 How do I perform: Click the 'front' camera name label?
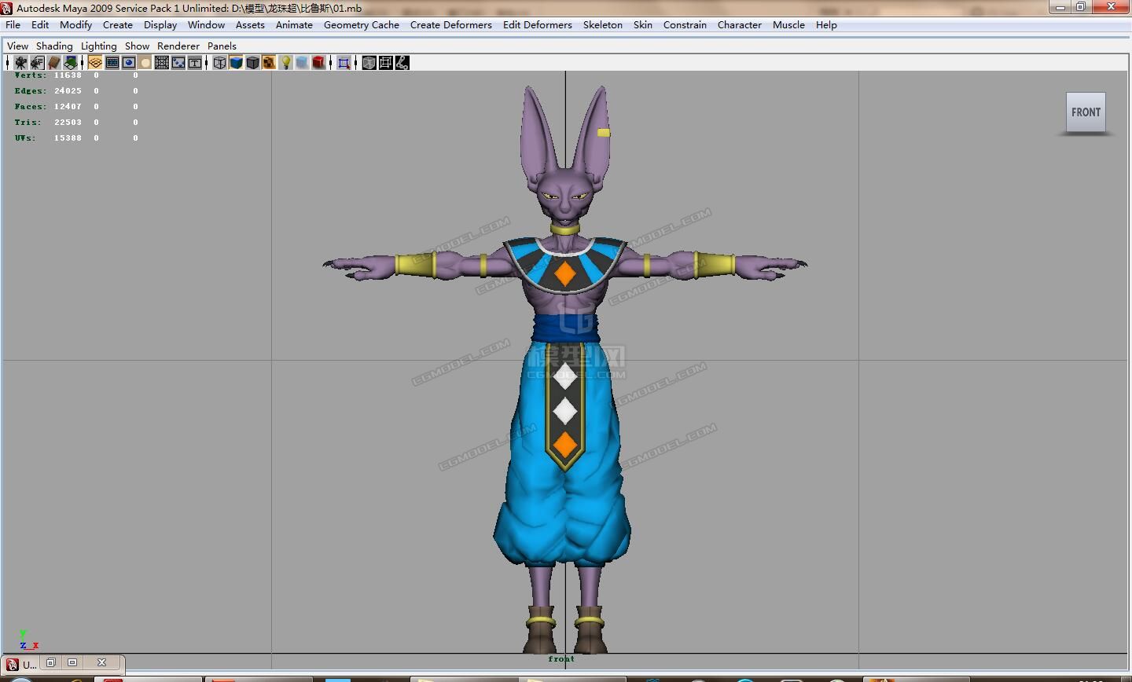(561, 659)
